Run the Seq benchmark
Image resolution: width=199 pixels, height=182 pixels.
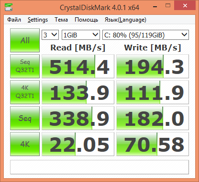pyautogui.click(x=25, y=118)
